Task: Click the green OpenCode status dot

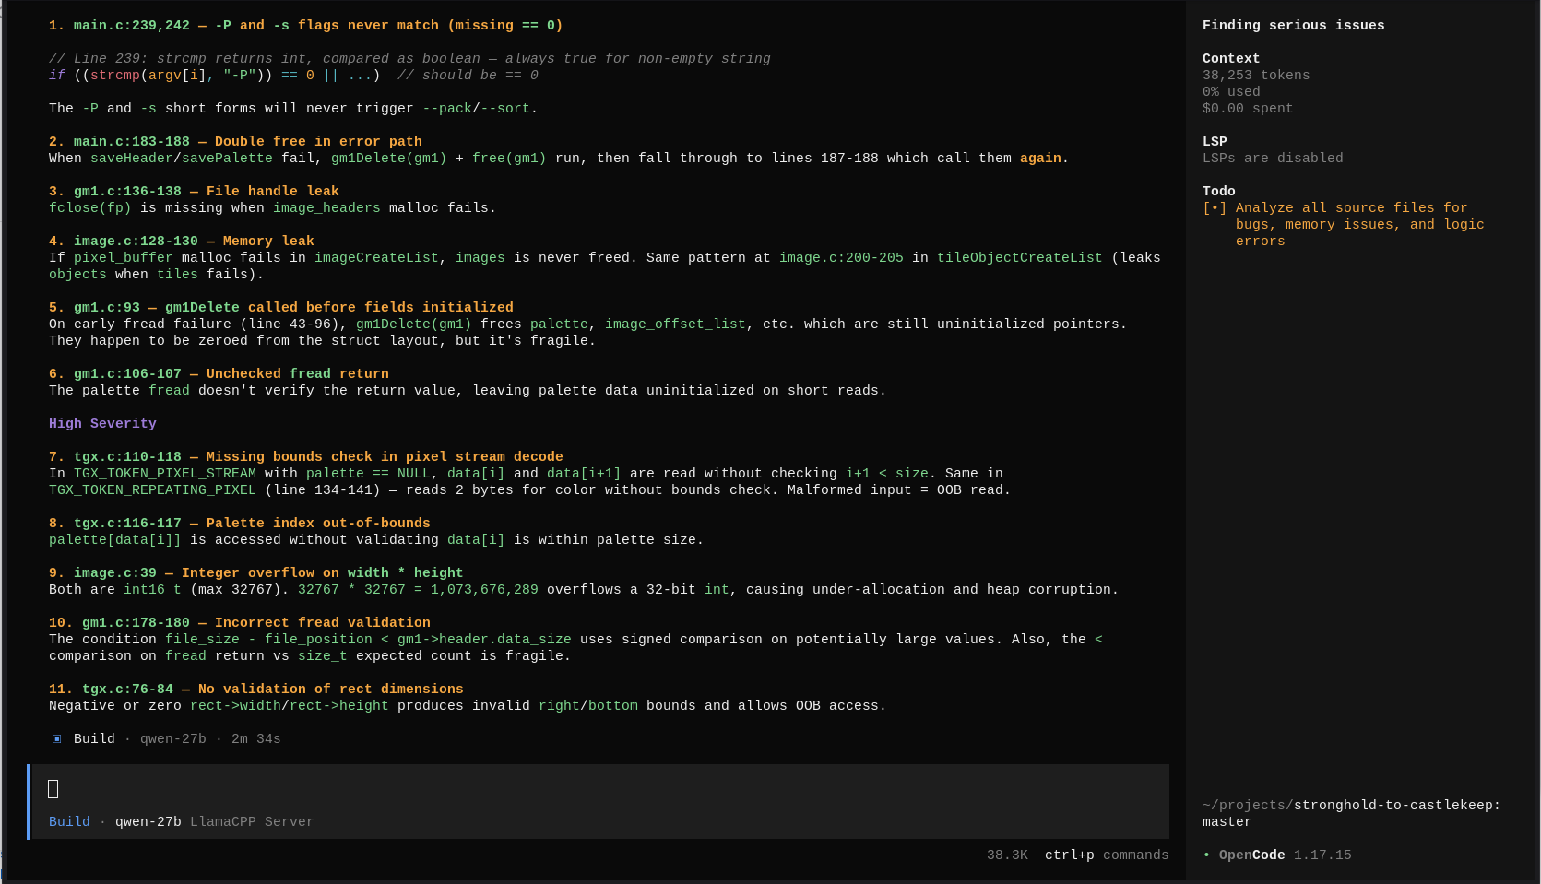Action: (x=1206, y=855)
